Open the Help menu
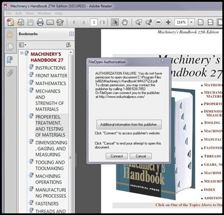The image size is (224, 215). [58, 13]
